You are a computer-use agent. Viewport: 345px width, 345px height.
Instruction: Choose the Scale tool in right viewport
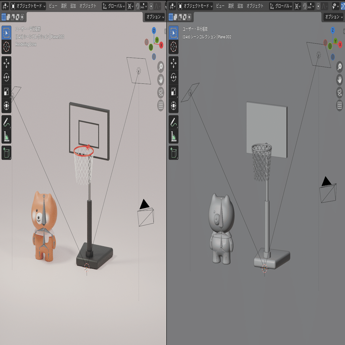pyautogui.click(x=173, y=92)
